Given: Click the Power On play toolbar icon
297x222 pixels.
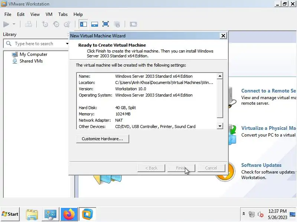Looking at the screenshot, I should tap(6, 24).
